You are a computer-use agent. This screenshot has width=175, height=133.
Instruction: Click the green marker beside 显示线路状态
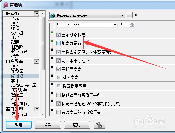click(52, 33)
